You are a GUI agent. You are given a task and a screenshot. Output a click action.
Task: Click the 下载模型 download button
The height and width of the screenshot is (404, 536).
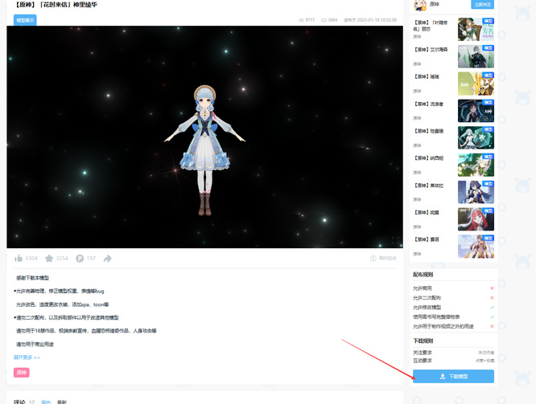[x=453, y=376]
